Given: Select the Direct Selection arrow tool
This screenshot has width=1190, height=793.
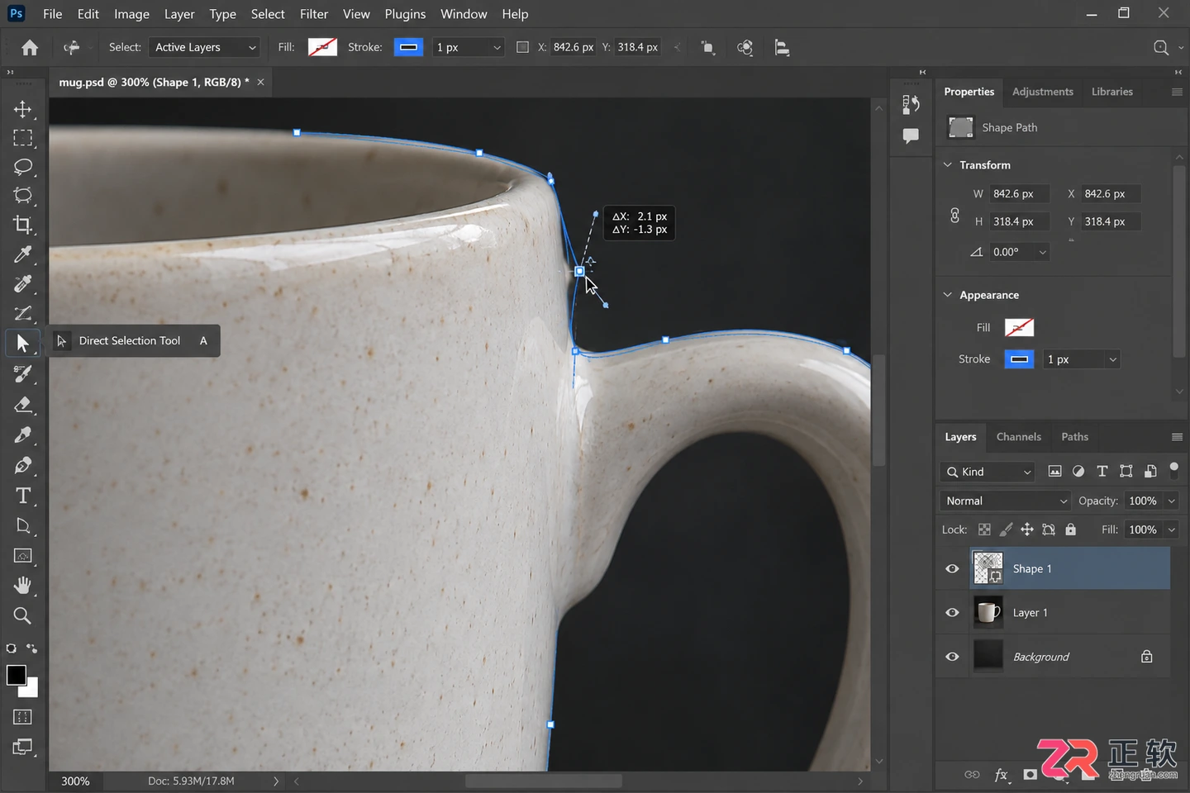Looking at the screenshot, I should coord(22,343).
